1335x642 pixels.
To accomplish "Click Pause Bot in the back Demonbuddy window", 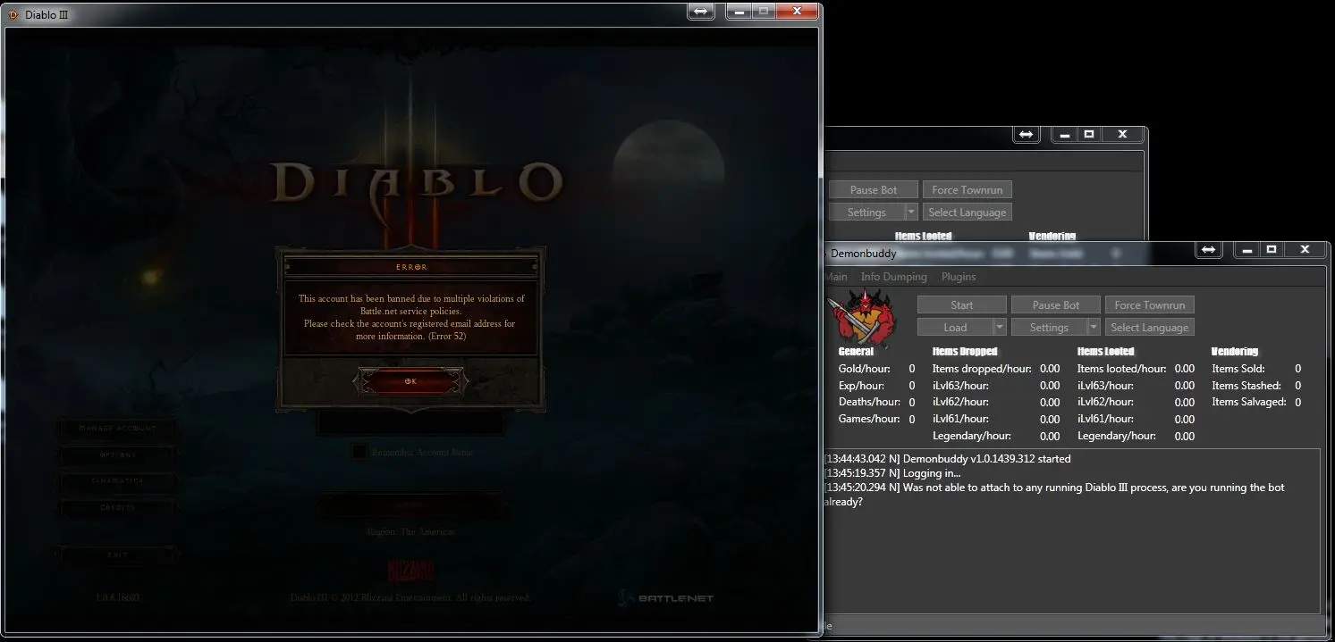I will [x=874, y=190].
